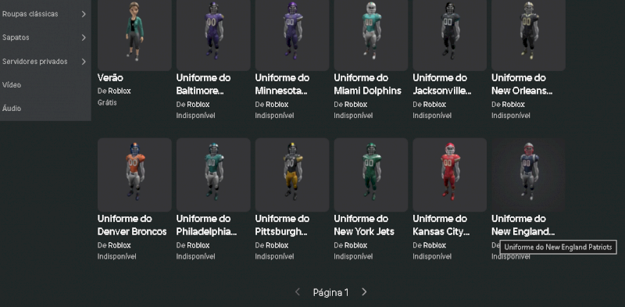Select Sapatos in sidebar
Screen dimensions: 625x307
tap(16, 37)
